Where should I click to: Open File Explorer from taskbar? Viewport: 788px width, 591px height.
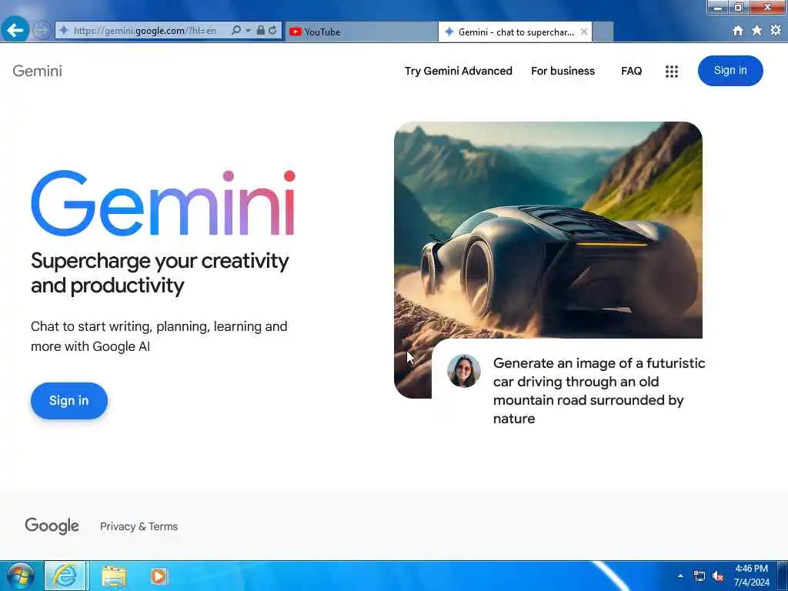(114, 576)
